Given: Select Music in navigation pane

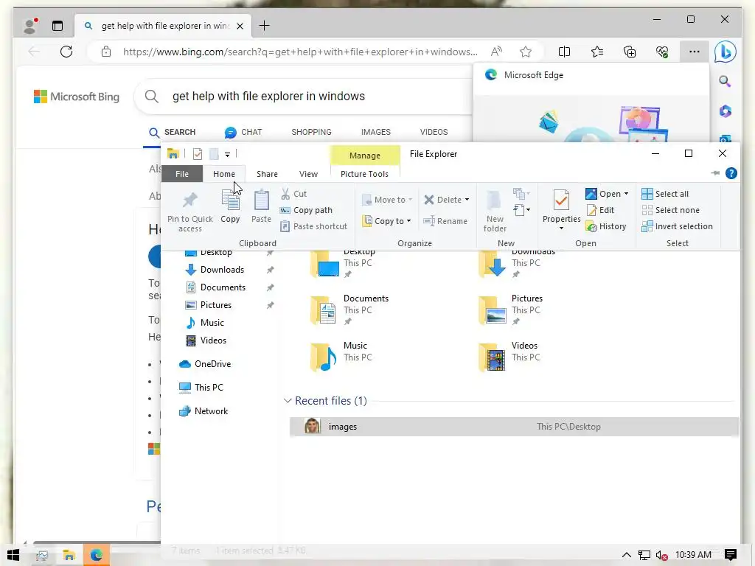Looking at the screenshot, I should click(206, 323).
